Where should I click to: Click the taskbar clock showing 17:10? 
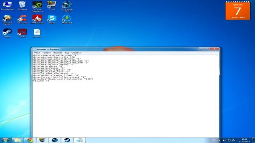point(244,140)
